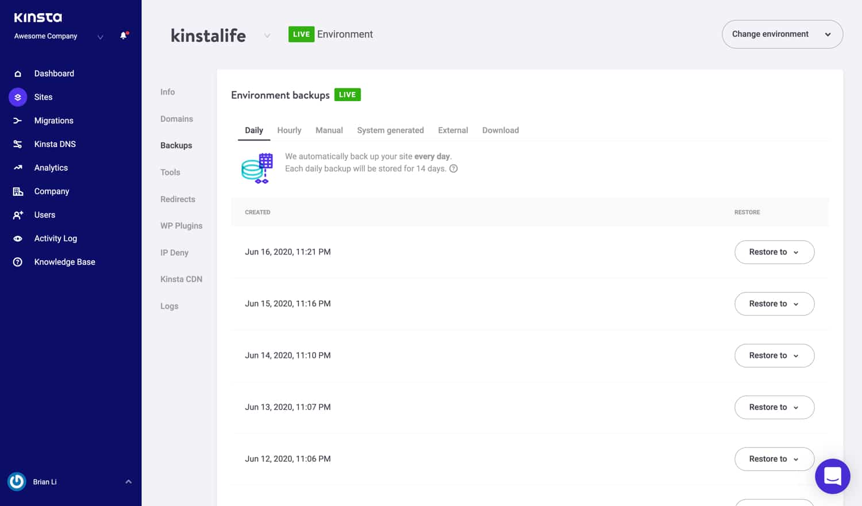The image size is (862, 506).
Task: Open the Change environment dropdown
Action: (782, 34)
